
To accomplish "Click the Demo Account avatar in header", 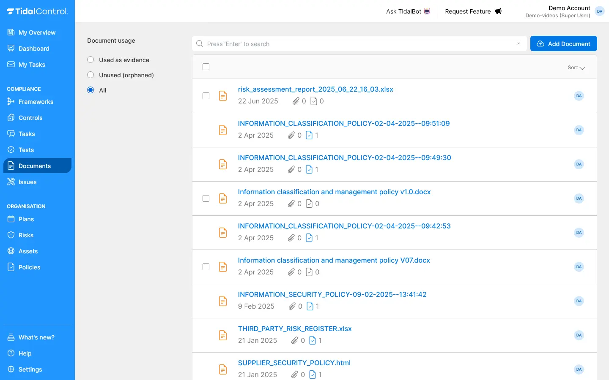I will tap(599, 11).
